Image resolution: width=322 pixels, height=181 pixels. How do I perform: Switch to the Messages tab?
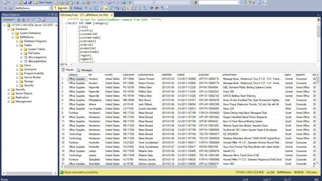coord(84,70)
